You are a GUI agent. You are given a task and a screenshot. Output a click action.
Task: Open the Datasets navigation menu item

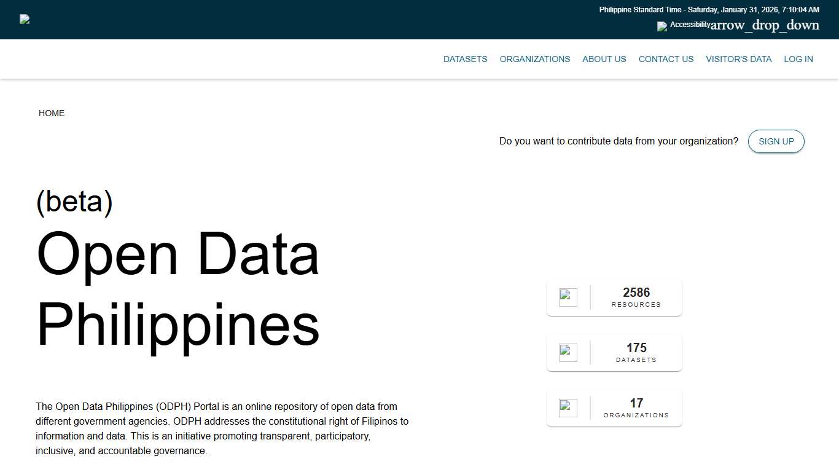465,59
